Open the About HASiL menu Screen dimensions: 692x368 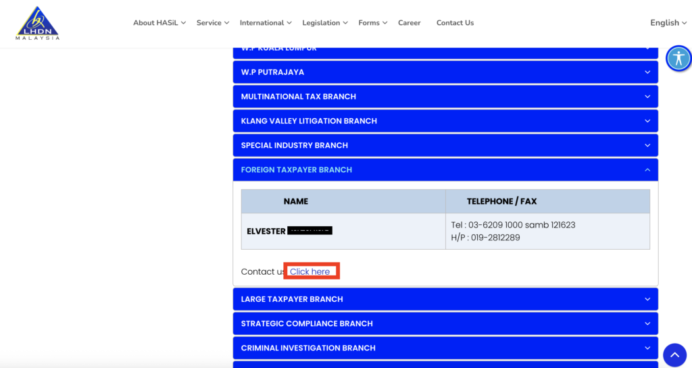click(159, 23)
